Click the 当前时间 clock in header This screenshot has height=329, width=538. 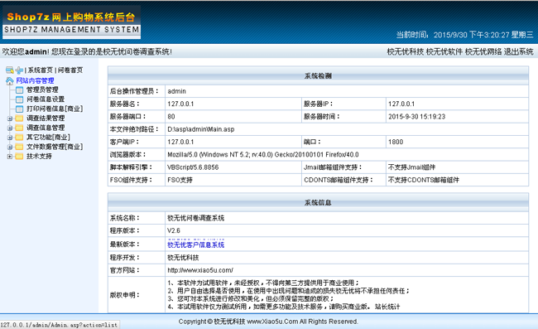[465, 35]
